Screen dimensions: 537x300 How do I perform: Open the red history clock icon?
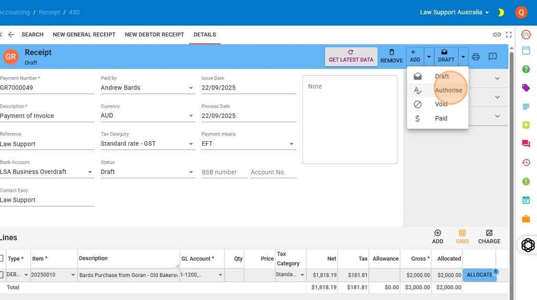[x=526, y=162]
